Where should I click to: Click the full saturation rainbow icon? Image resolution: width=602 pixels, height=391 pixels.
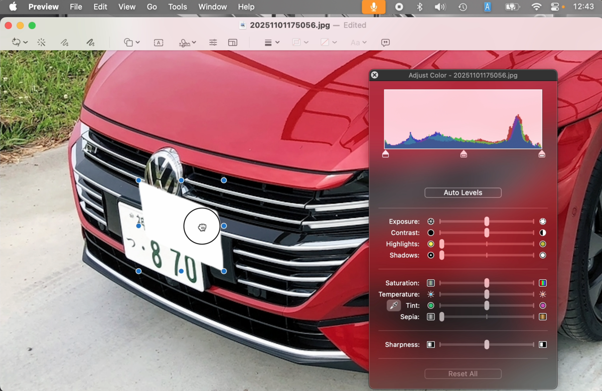(x=542, y=283)
